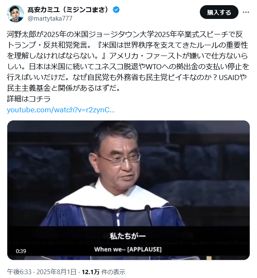Click the tweet line mentioning USAIDや

[x=127, y=77]
